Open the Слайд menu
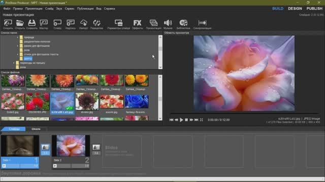Viewport: 325px width, 182px height. [x=49, y=9]
